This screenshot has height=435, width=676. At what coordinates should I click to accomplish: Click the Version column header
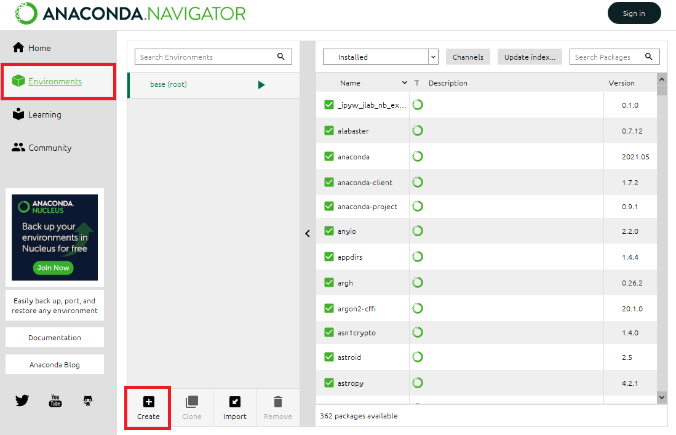pyautogui.click(x=621, y=83)
